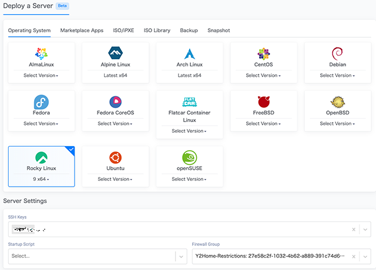This screenshot has height=270, width=376.
Task: Choose the Arch Linux logo icon
Action: click(189, 53)
